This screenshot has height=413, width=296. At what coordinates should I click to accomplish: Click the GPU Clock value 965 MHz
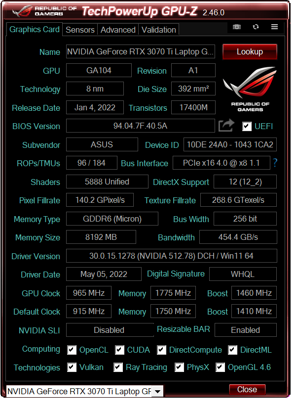89,293
